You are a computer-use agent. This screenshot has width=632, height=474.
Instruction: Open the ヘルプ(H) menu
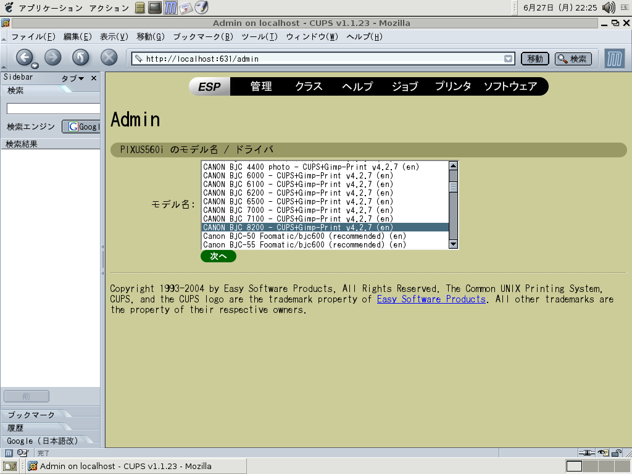point(364,36)
